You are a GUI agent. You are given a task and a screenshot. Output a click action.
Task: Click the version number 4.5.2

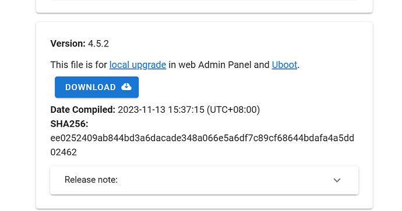pyautogui.click(x=98, y=44)
